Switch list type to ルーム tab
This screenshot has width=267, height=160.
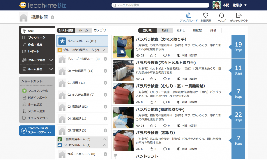pos(83,30)
